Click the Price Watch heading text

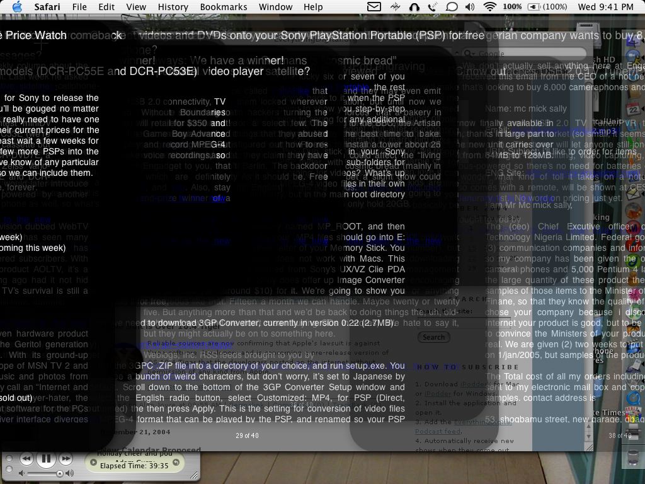point(36,35)
